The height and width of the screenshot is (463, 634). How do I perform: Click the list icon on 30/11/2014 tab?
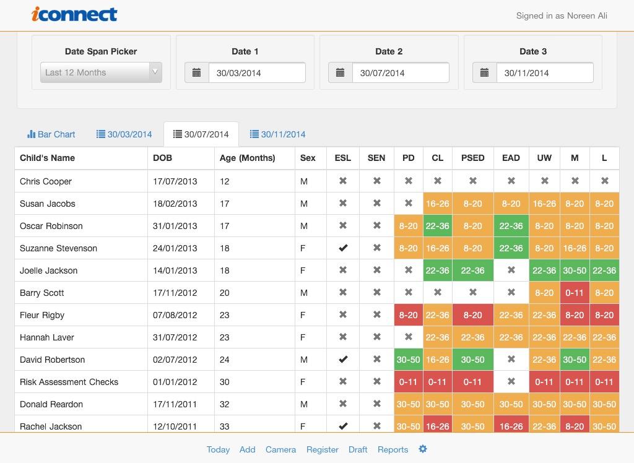[254, 134]
